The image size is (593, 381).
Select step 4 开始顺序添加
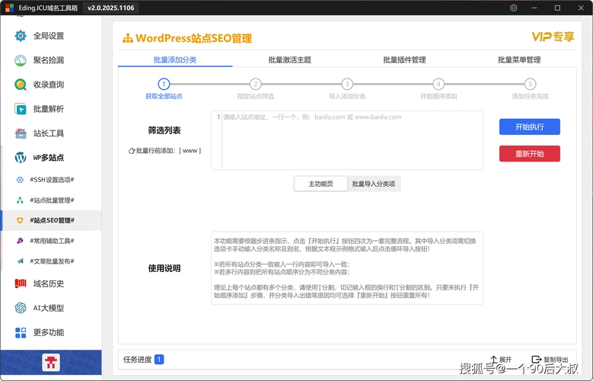point(438,89)
